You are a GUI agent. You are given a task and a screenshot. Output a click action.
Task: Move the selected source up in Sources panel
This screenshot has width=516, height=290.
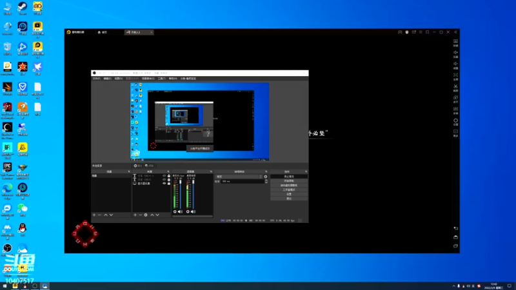point(152,215)
